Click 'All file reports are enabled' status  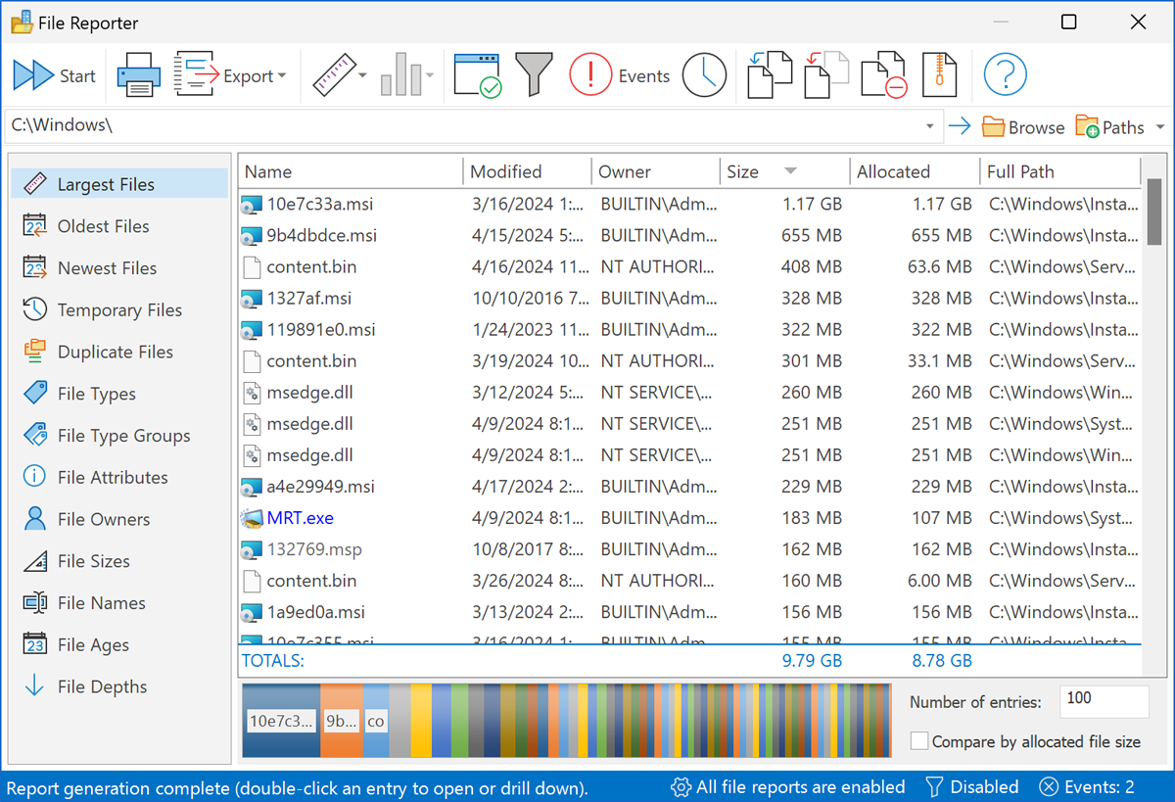pos(787,787)
